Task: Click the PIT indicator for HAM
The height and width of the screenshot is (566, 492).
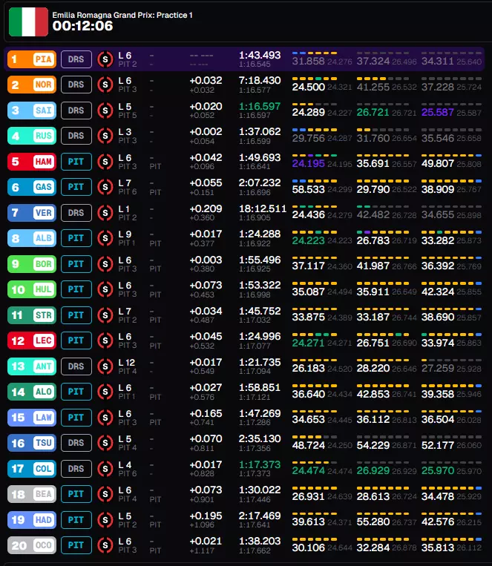Action: 76,162
